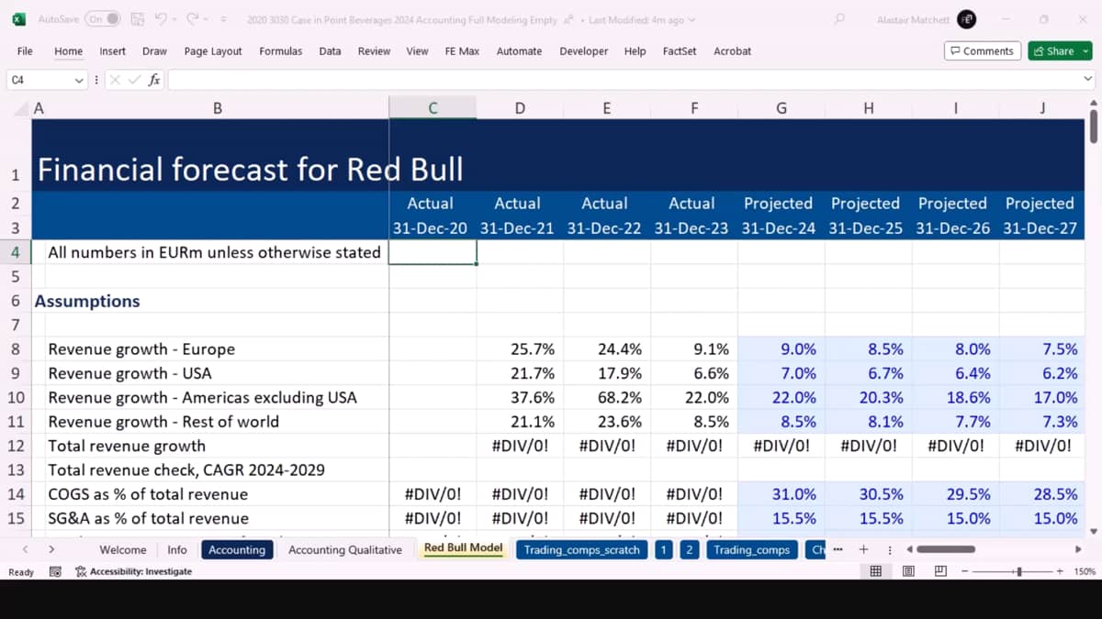Click the Financial forecast for Red Bull title

[x=250, y=169]
